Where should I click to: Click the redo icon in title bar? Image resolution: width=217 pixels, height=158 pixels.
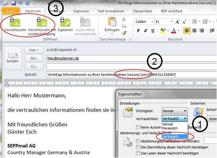click(x=27, y=3)
